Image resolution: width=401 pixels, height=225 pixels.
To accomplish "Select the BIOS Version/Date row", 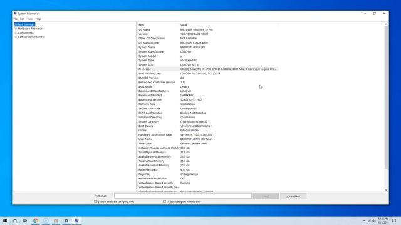I will (207, 74).
